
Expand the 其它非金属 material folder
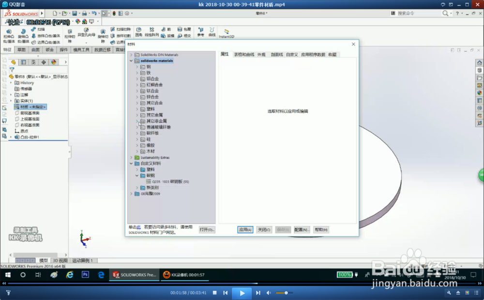point(137,121)
